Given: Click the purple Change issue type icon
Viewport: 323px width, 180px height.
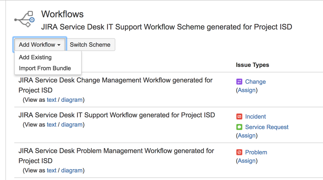Looking at the screenshot, I should [239, 82].
